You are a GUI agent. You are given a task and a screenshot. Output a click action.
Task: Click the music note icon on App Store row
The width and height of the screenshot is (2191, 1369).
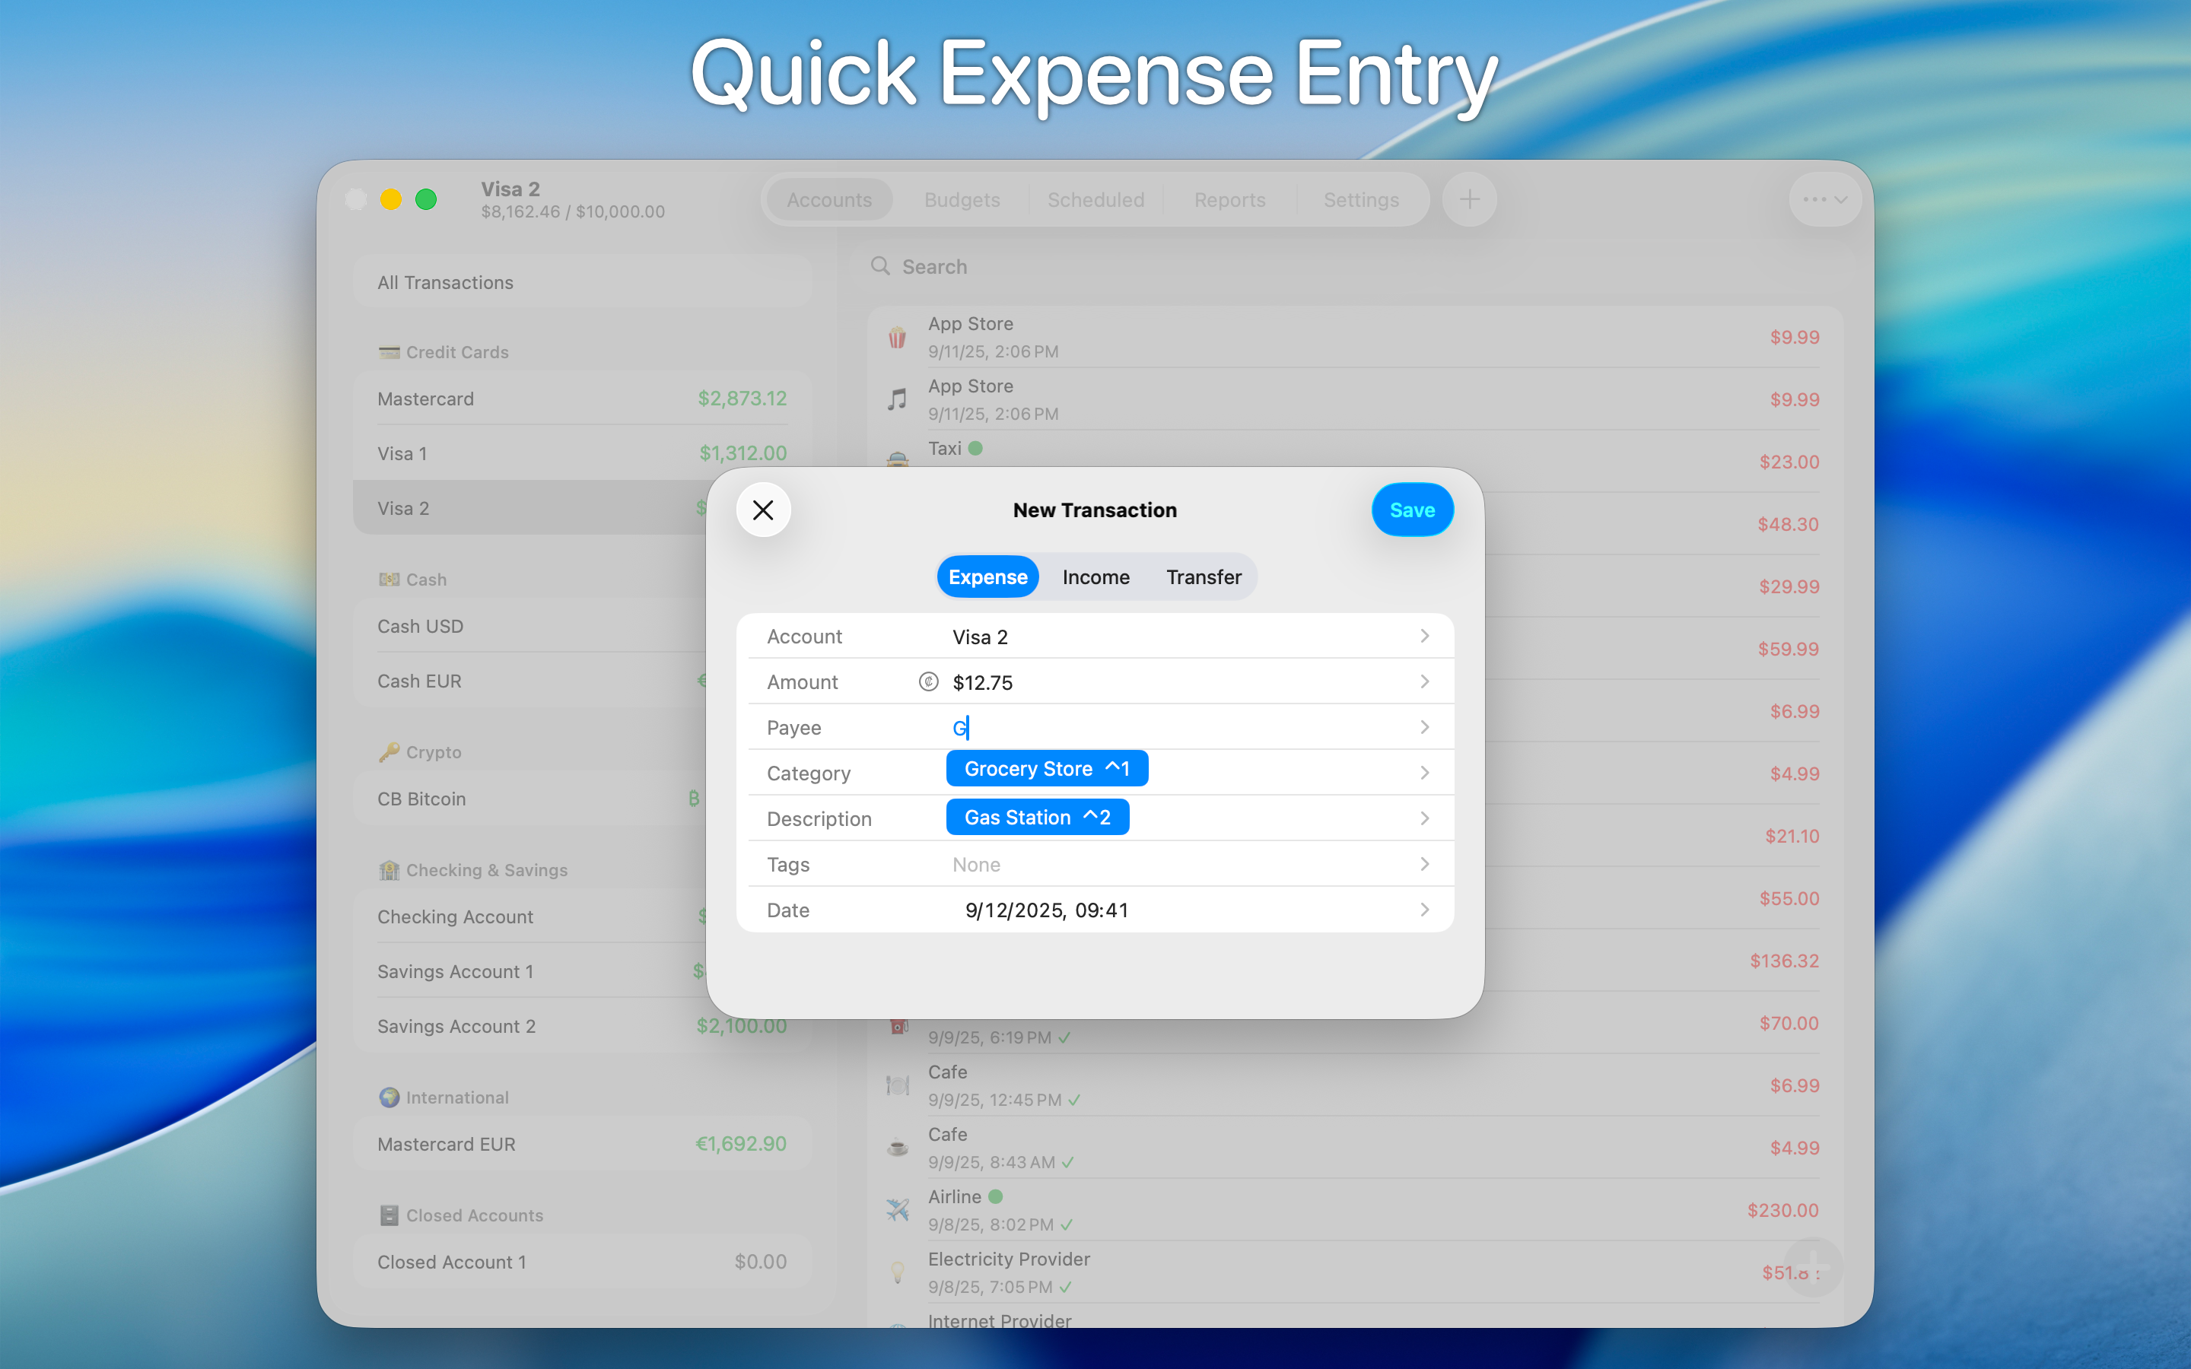tap(897, 399)
